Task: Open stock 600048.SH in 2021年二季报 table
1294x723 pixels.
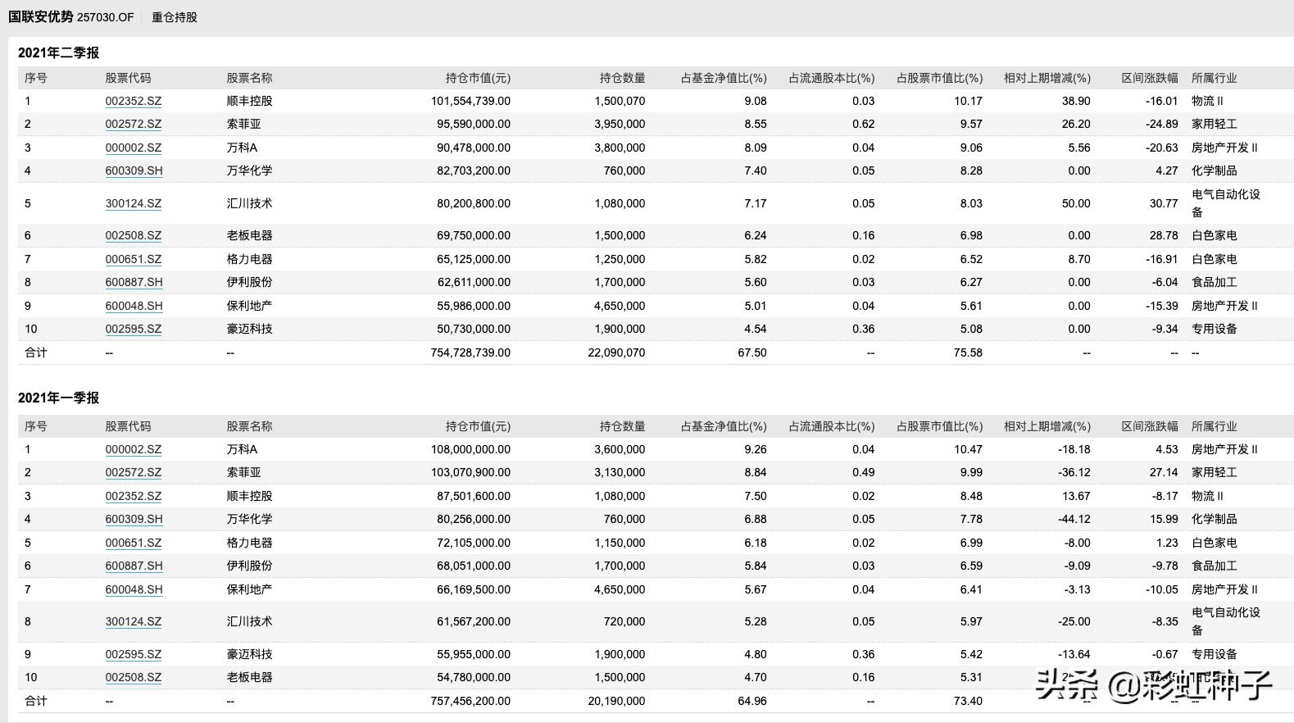Action: pyautogui.click(x=134, y=306)
